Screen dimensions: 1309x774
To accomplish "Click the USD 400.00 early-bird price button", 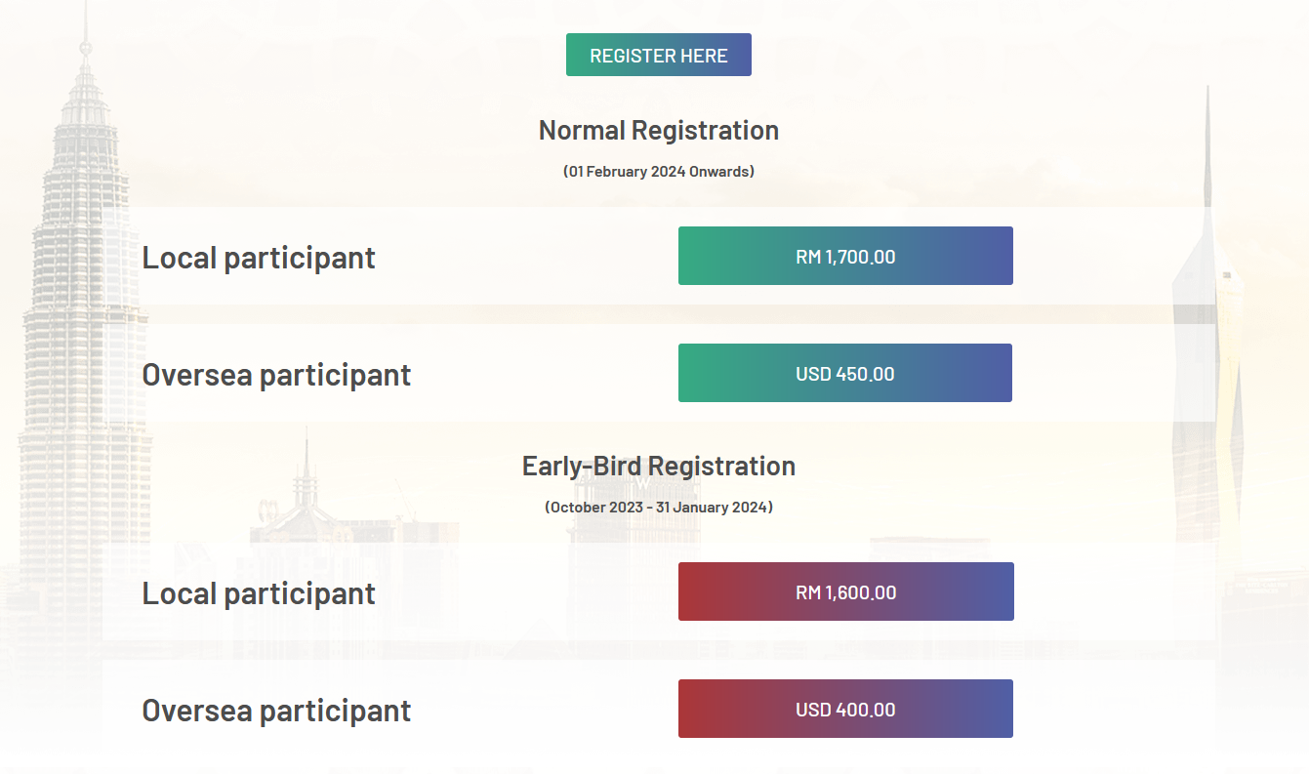I will [845, 709].
